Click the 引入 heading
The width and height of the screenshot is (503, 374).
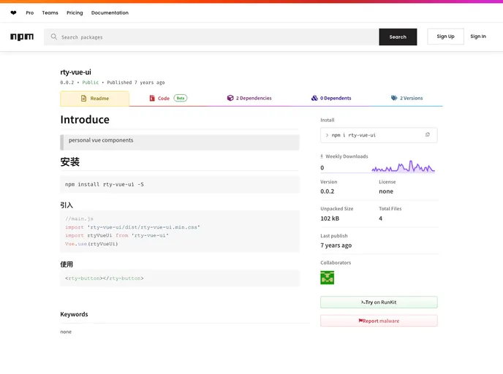67,205
